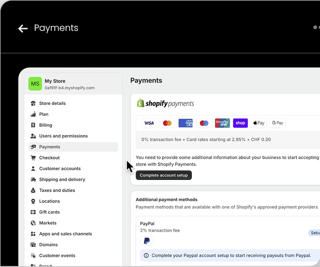
Task: Click the Billing receipt icon
Action: pyautogui.click(x=33, y=125)
